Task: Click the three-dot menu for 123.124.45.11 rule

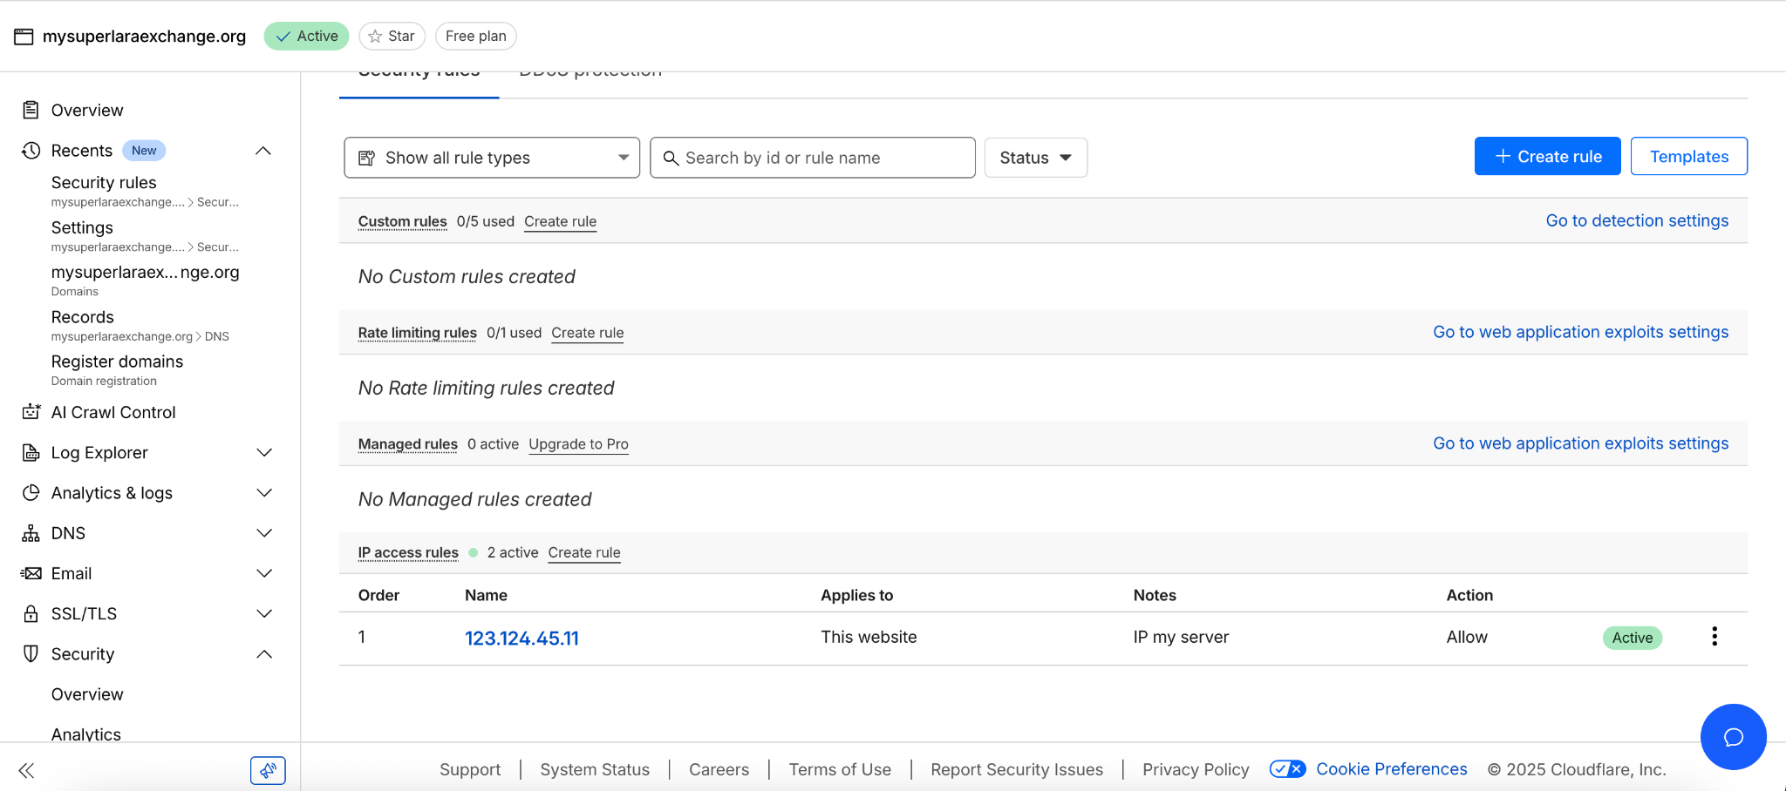Action: coord(1714,637)
